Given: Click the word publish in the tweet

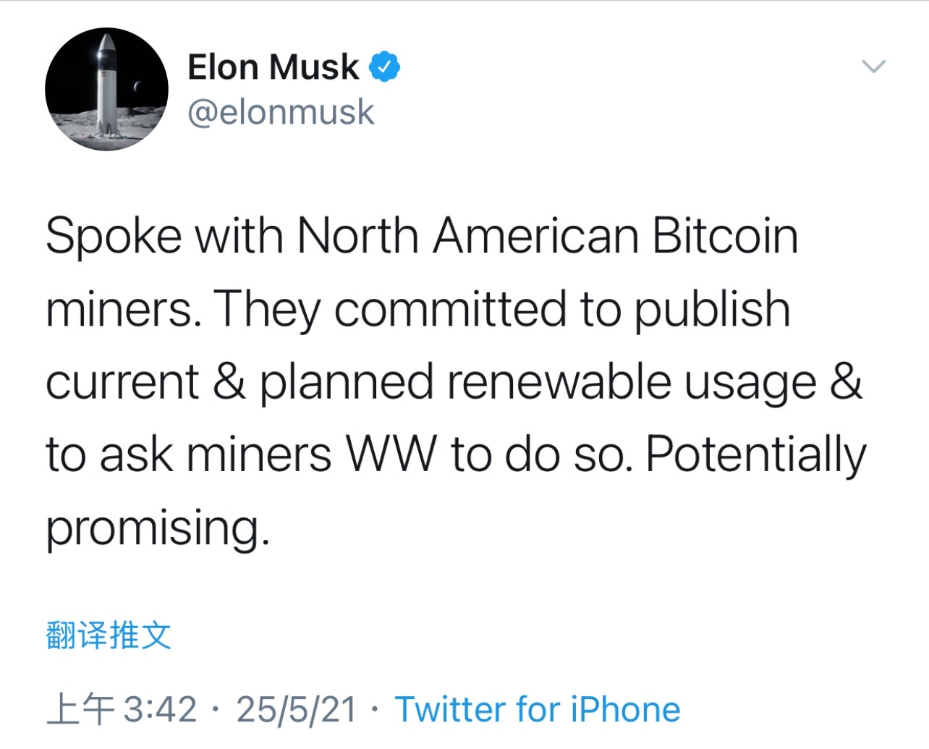Looking at the screenshot, I should click(713, 310).
